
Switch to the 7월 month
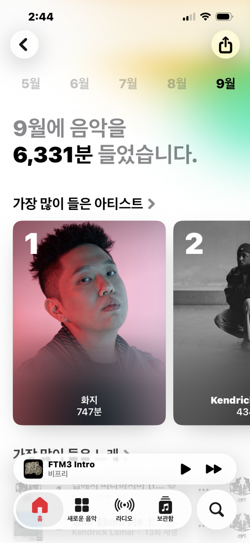(x=128, y=84)
